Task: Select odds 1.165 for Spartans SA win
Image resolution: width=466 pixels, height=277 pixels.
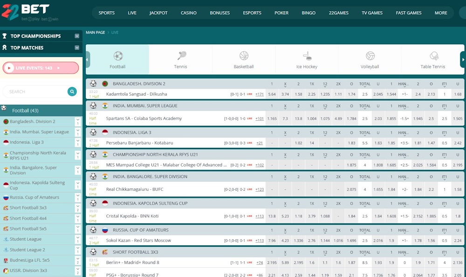Action: coord(272,118)
